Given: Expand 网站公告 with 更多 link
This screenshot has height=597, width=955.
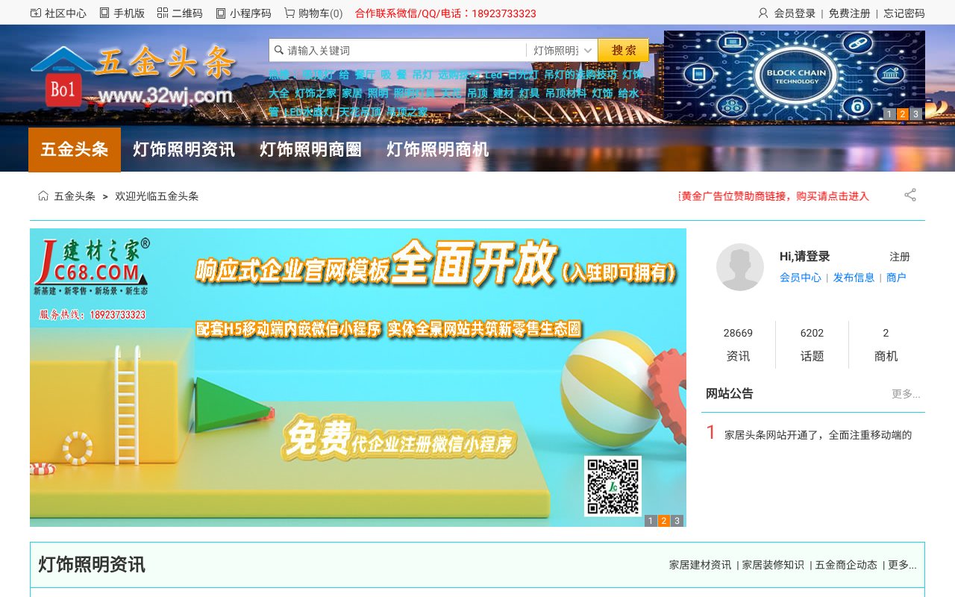Looking at the screenshot, I should (x=905, y=393).
